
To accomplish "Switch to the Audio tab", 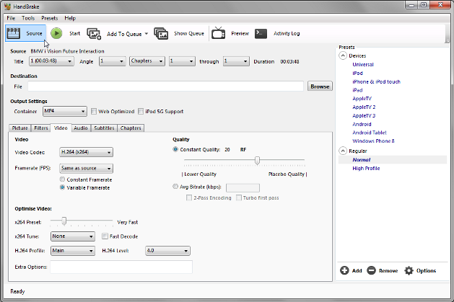I will point(81,128).
